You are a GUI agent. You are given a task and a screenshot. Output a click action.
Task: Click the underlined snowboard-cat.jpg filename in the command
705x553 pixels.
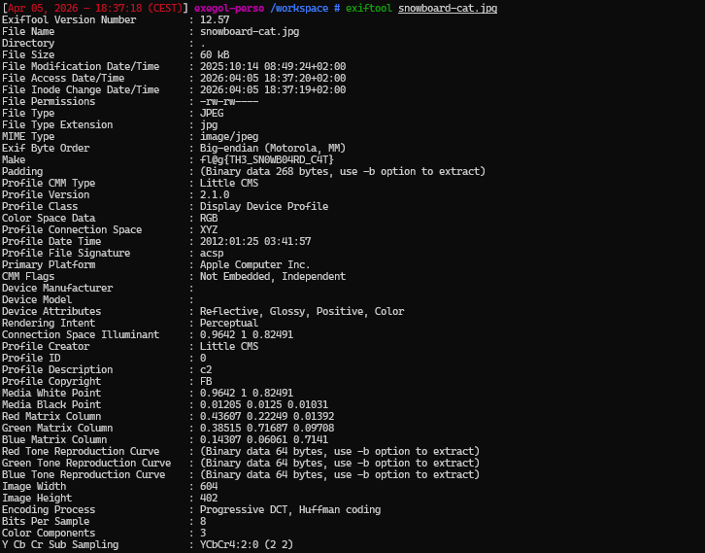tap(447, 8)
